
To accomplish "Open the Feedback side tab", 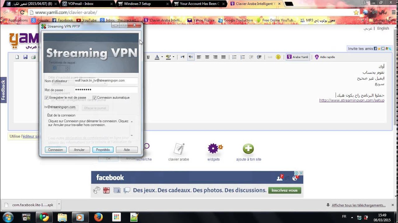I will coord(3,90).
